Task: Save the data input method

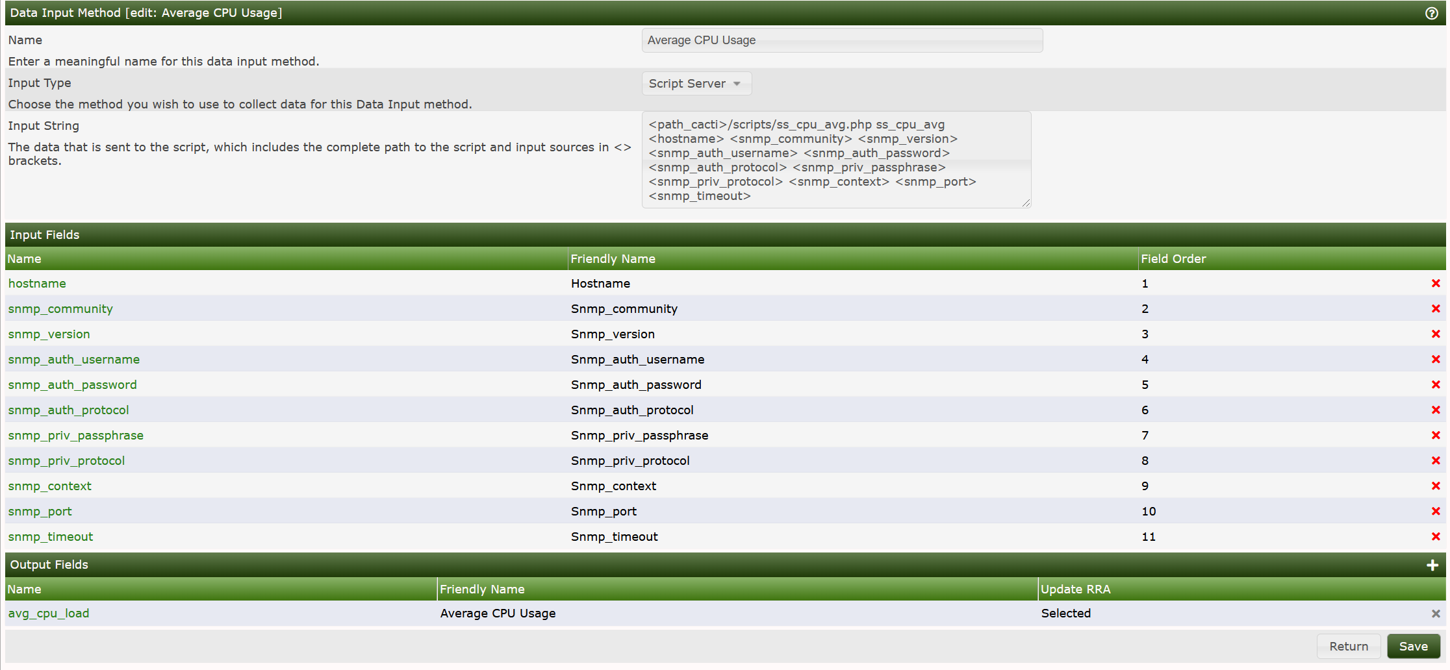Action: pyautogui.click(x=1414, y=646)
